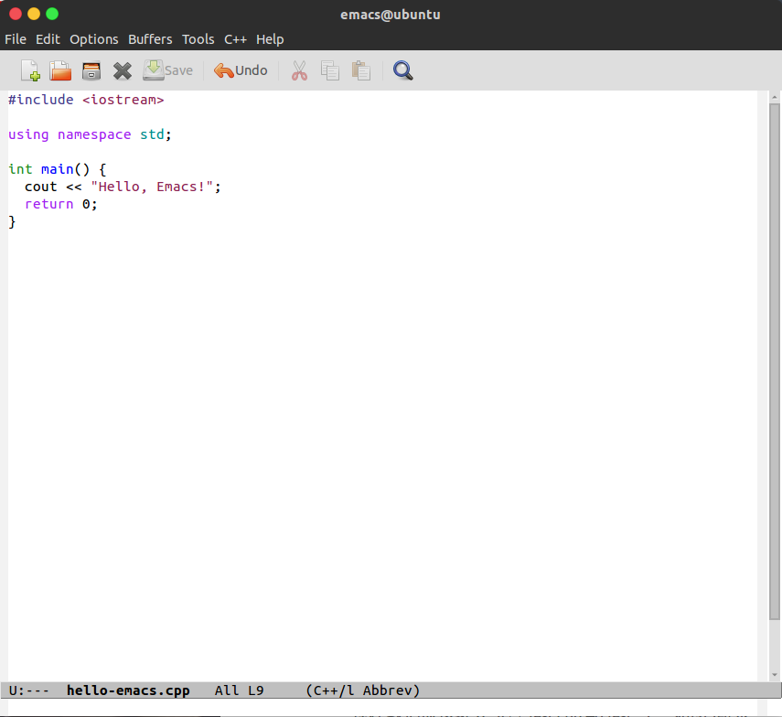782x717 pixels.
Task: Create a new file with toolbar icon
Action: point(30,70)
